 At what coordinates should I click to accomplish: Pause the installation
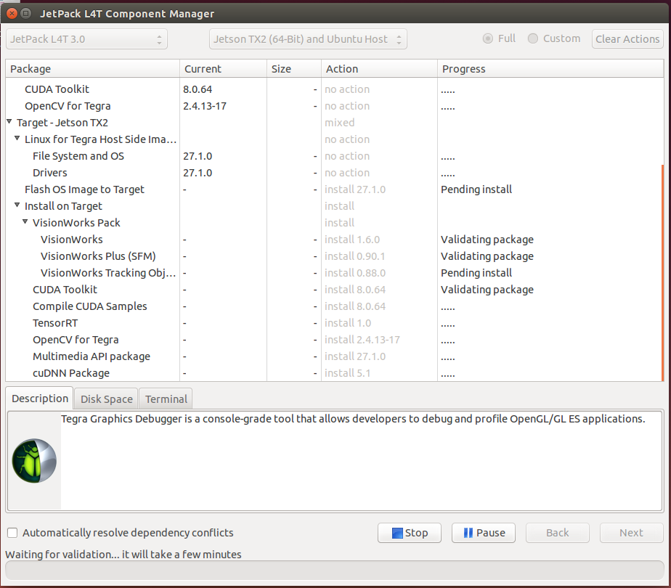[x=484, y=533]
